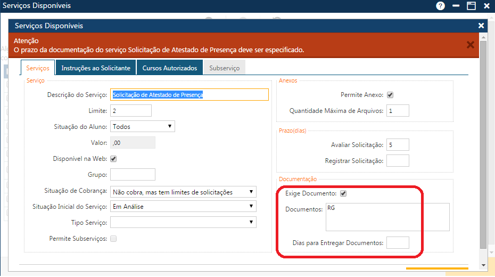Close the Serviços Disponíveis dialog

(481, 26)
